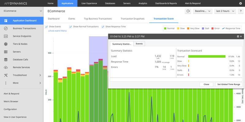Toggle the Show Normal Transactions checkbox
Viewport: 245px width, 122px height.
coord(70,27)
